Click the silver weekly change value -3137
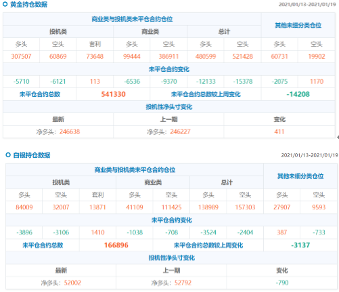The width and height of the screenshot is (339, 292). 300,245
